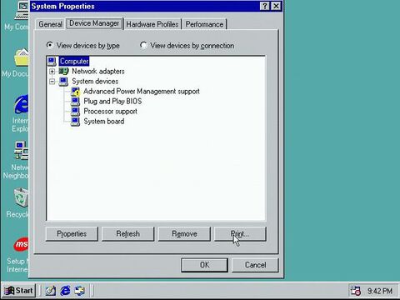Click the Refresh button
Image resolution: width=400 pixels, height=300 pixels.
coord(127,234)
